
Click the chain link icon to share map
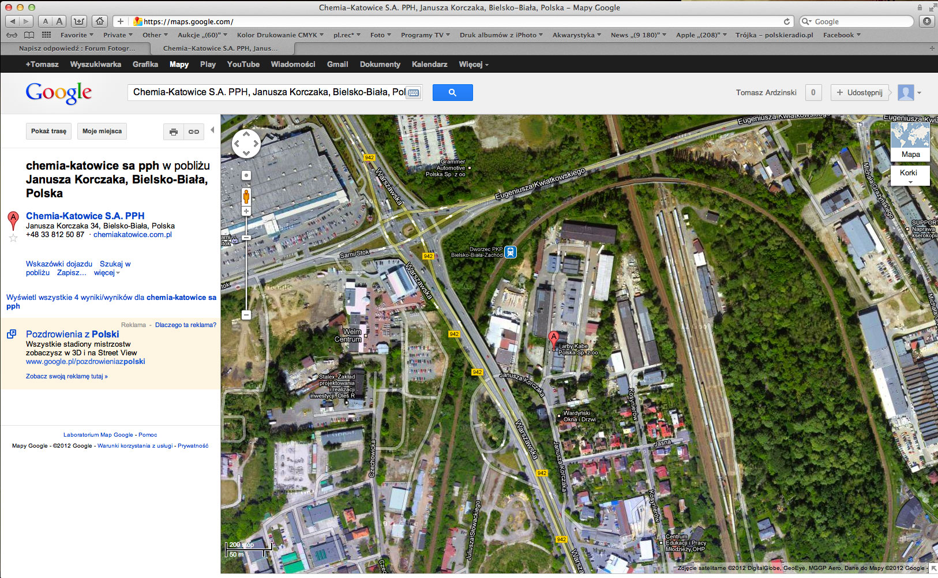coord(194,132)
